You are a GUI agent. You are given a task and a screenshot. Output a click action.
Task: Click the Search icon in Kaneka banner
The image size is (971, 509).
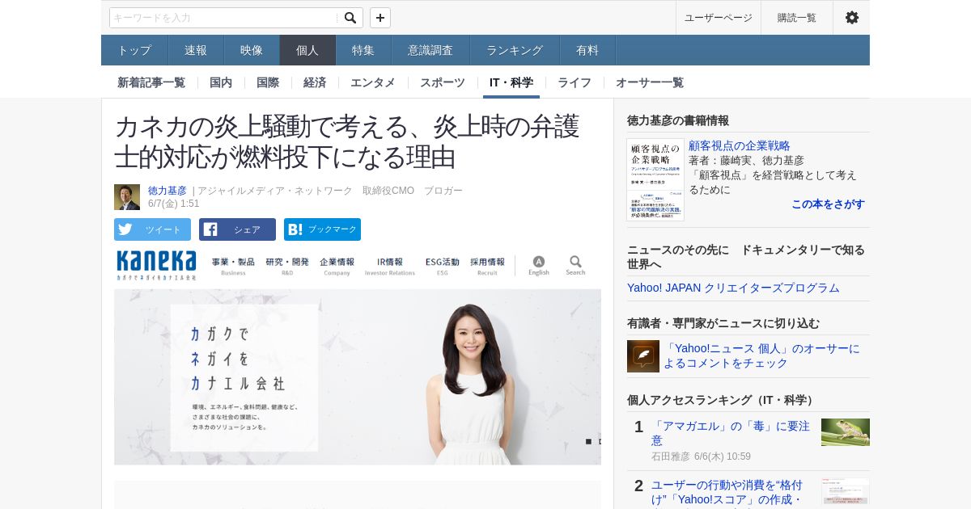(575, 265)
